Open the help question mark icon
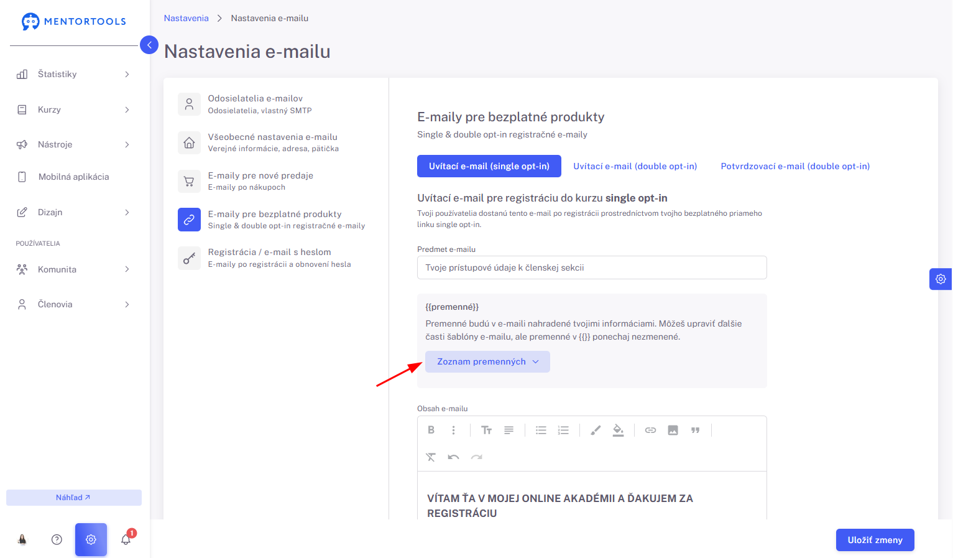The height and width of the screenshot is (558, 953). click(57, 539)
